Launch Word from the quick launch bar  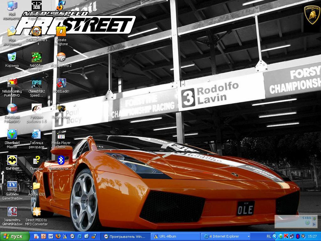click(x=50, y=237)
